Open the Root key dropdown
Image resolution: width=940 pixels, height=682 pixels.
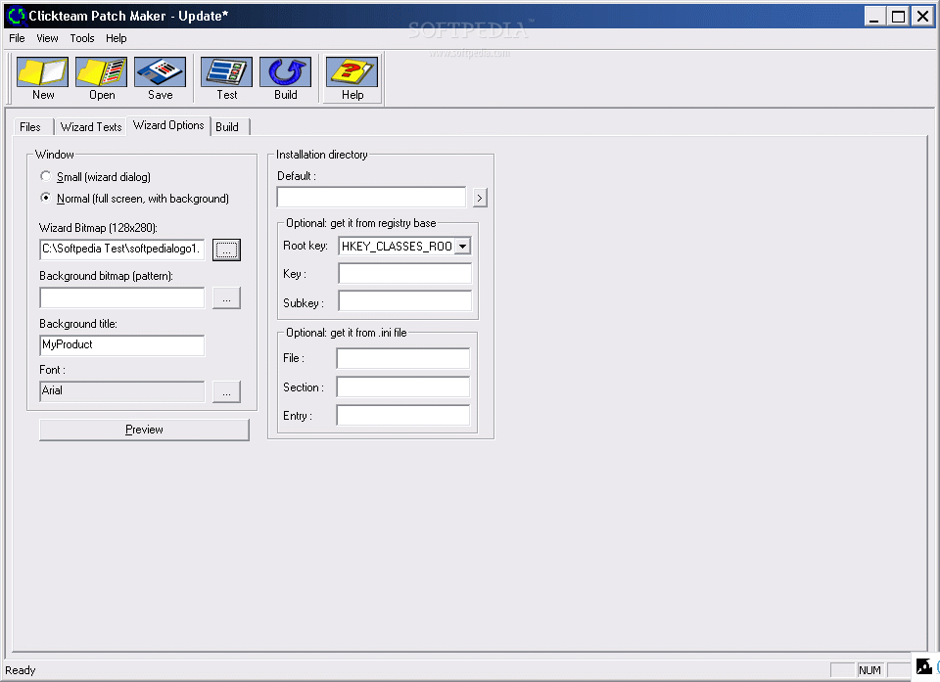point(463,247)
